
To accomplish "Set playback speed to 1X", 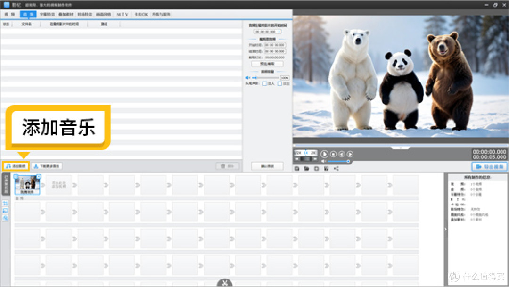I will coord(306,152).
